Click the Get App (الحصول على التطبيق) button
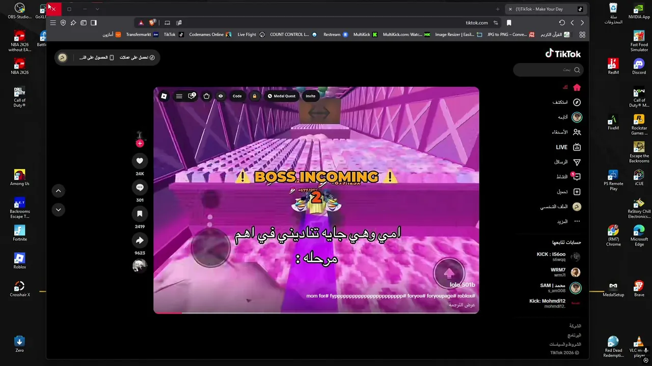Viewport: 652px width, 366px height. 96,57
